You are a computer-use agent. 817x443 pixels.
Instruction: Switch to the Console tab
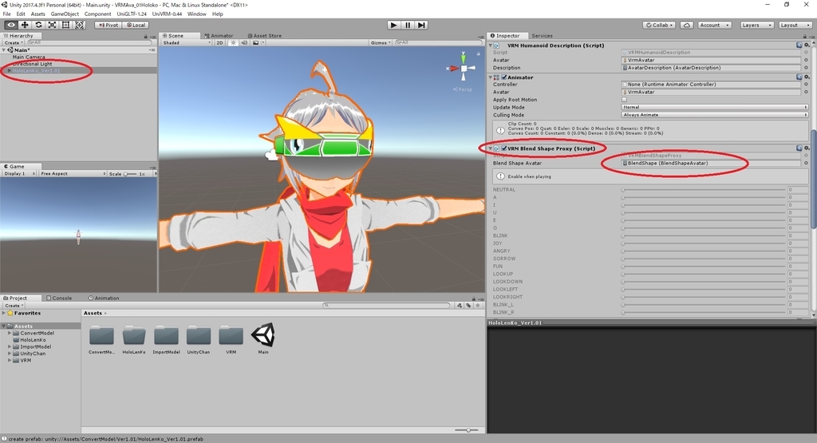(59, 298)
